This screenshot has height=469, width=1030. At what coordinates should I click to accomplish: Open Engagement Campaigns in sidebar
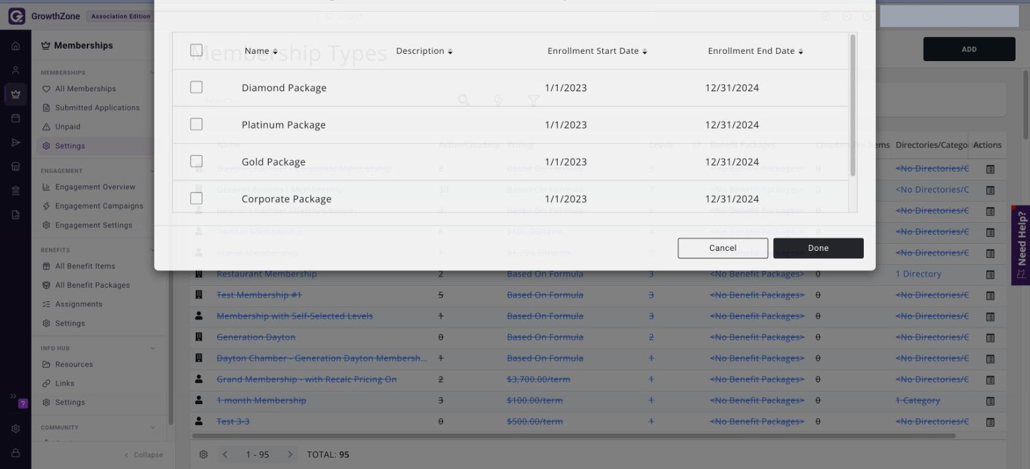[x=99, y=206]
